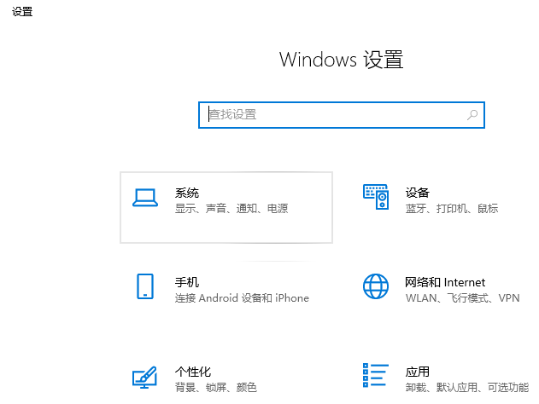Click the globe icon for 网络和 Internet
This screenshot has width=539, height=404.
[376, 286]
